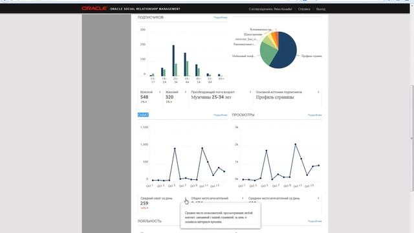
Task: Click info icon for Среднее число впечатлений за день
Action: [318, 198]
